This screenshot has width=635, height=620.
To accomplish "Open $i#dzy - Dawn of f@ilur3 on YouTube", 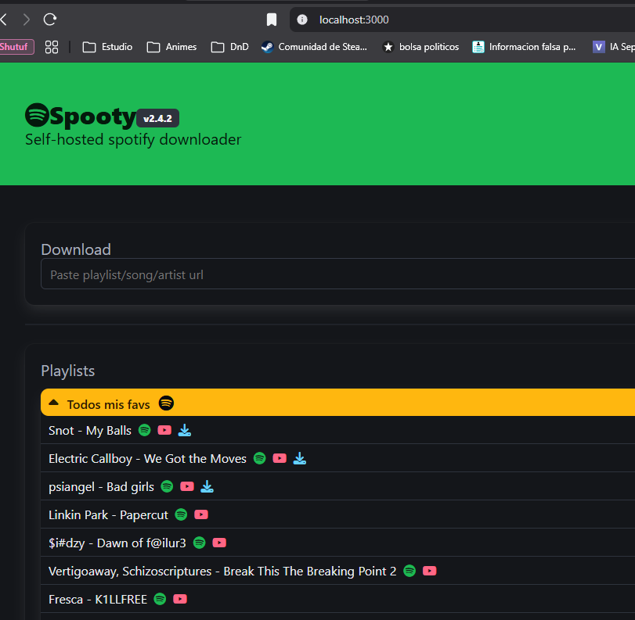I will click(219, 543).
